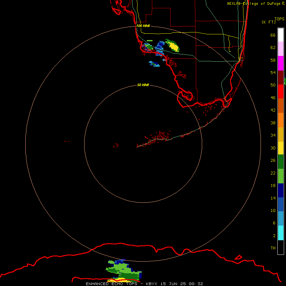This screenshot has height=286, width=286.
Task: Click the yellow echo cell over Florida
Action: tap(173, 45)
